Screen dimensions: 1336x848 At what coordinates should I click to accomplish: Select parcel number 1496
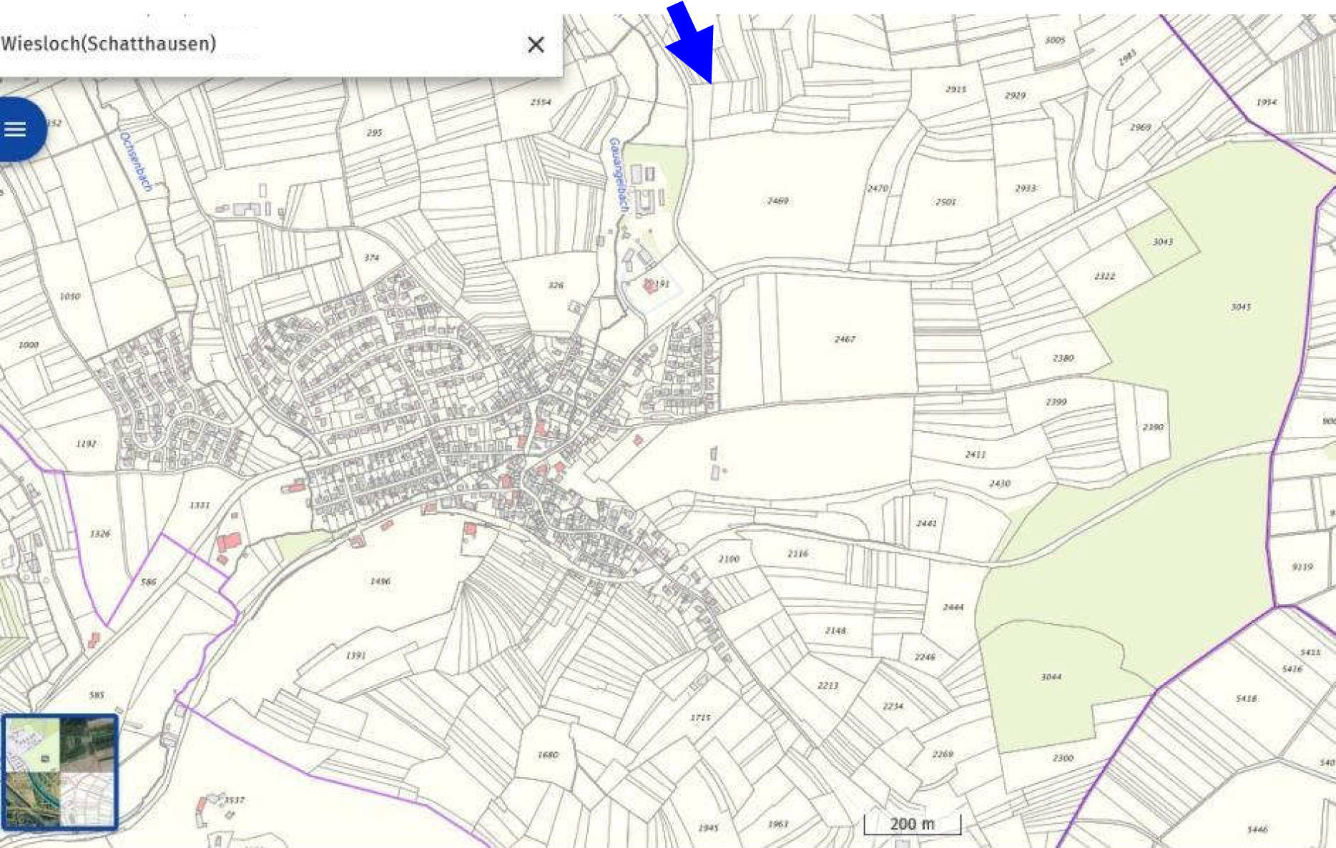point(380,581)
